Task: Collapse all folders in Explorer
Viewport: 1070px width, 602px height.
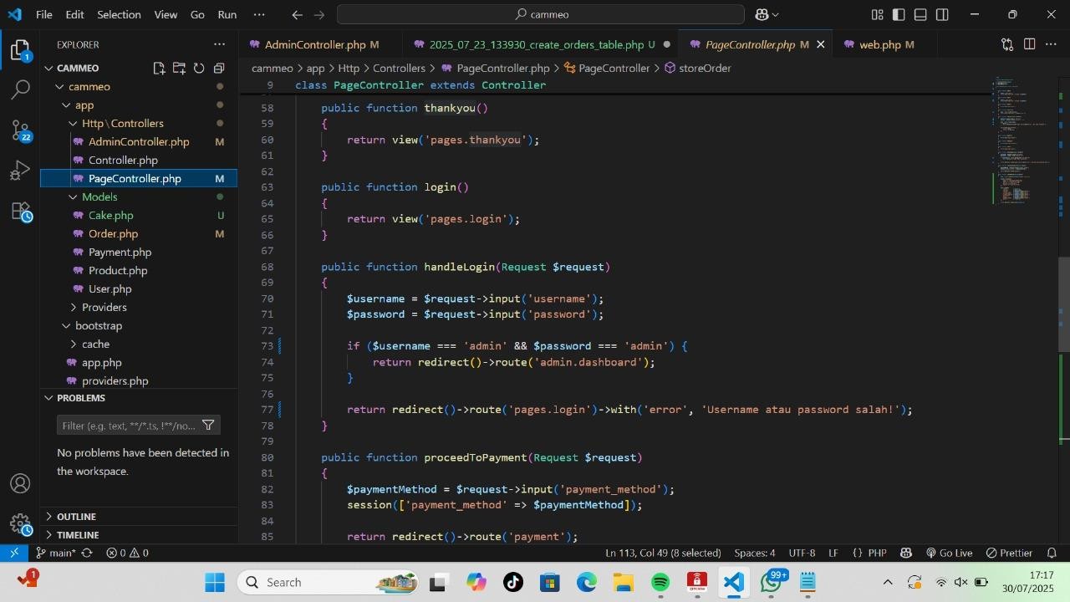Action: pyautogui.click(x=219, y=69)
